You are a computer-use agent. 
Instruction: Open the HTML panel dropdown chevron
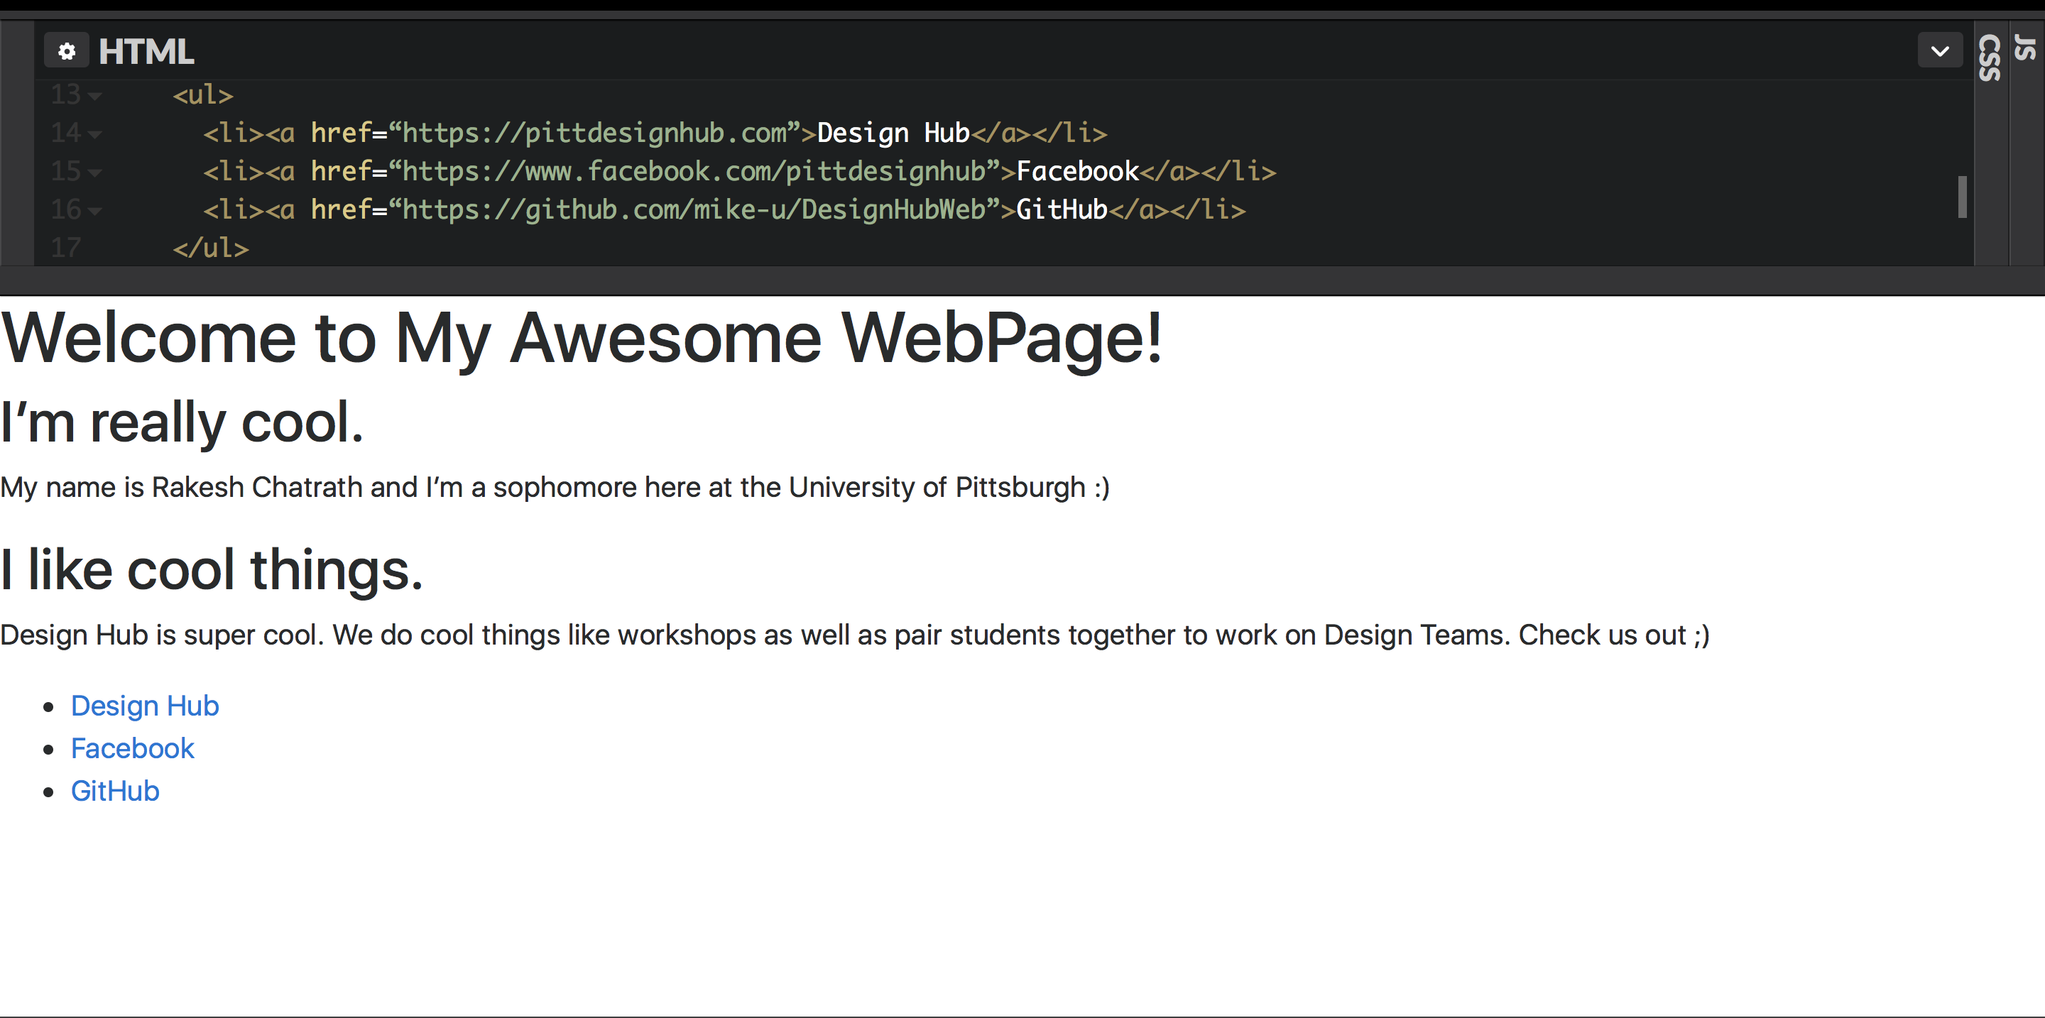pyautogui.click(x=1940, y=51)
